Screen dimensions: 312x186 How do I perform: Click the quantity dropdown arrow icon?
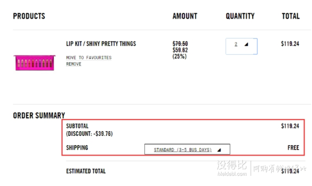247,44
